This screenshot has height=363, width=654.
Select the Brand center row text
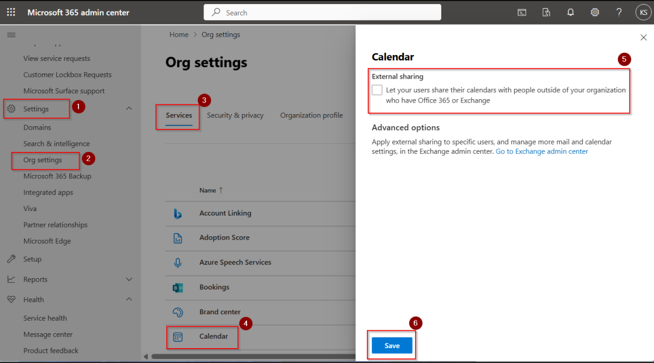220,312
